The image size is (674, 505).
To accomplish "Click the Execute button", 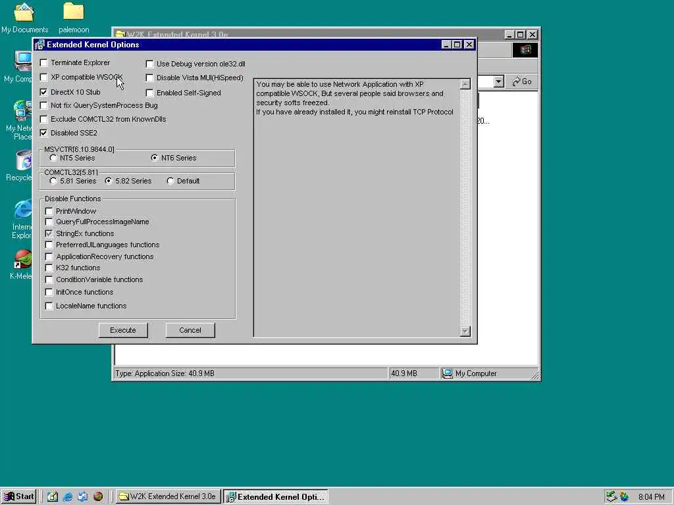I will click(123, 330).
